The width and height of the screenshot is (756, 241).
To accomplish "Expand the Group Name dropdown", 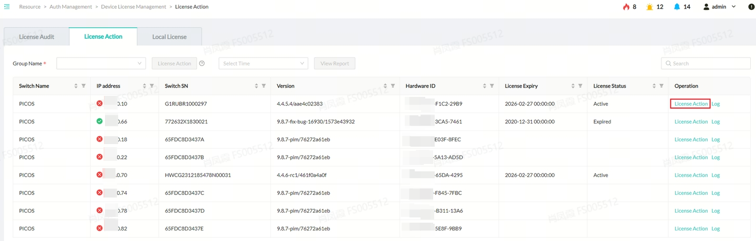I will coord(101,63).
